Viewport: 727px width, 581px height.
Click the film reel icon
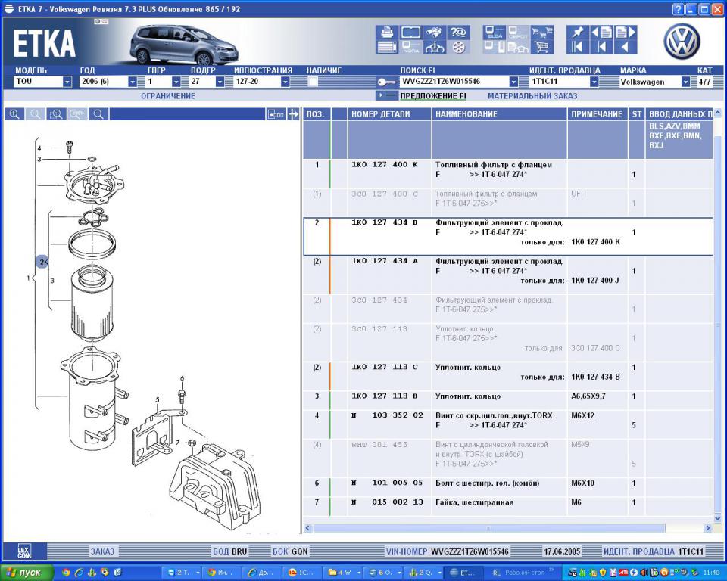point(458,47)
